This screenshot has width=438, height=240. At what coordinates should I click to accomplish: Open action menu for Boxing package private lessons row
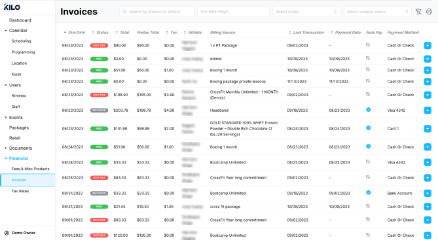[428, 82]
